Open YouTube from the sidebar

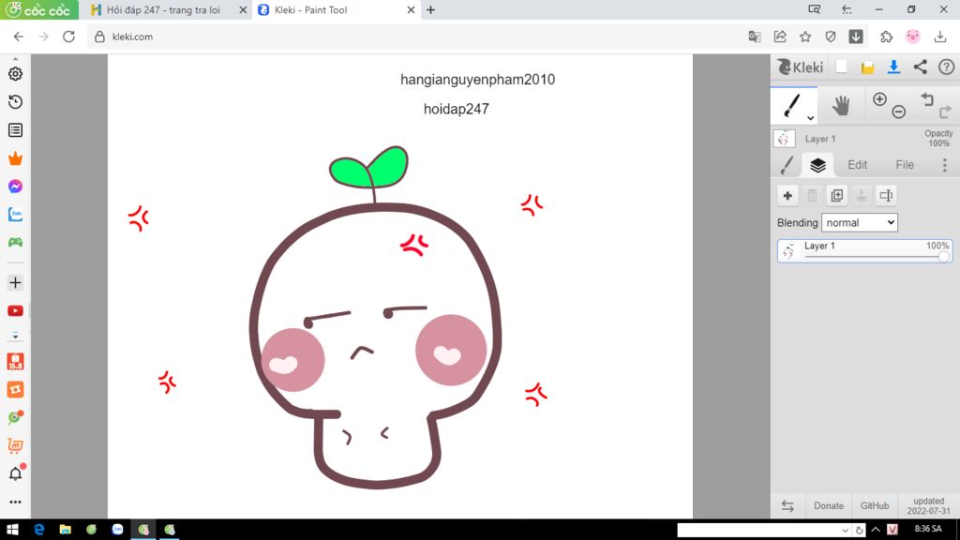pos(15,311)
